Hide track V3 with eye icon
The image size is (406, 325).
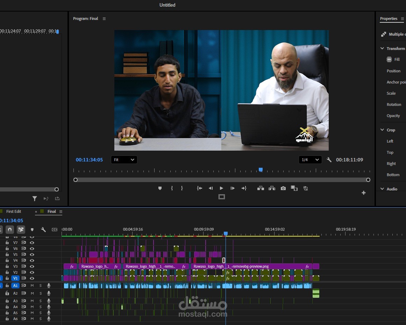pos(32,267)
